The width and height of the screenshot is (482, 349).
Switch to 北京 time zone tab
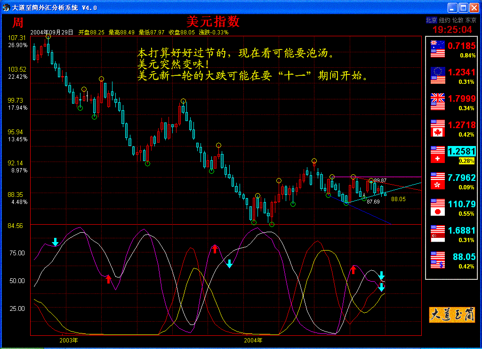pyautogui.click(x=431, y=20)
